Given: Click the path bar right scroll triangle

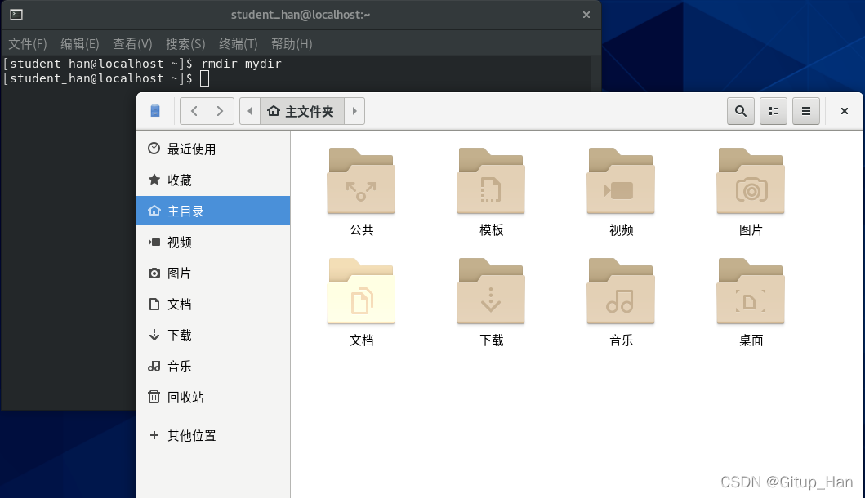Looking at the screenshot, I should (x=354, y=111).
